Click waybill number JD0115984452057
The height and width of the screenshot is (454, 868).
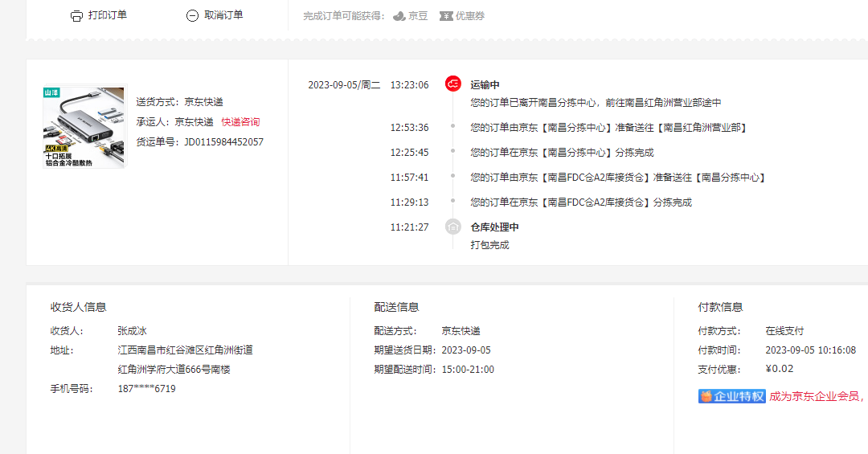(x=223, y=142)
